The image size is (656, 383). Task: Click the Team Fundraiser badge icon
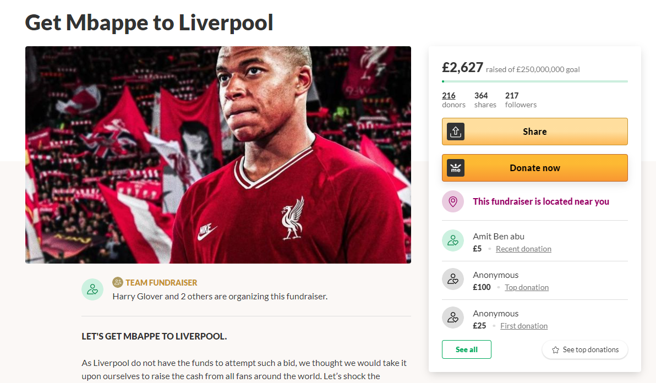117,282
